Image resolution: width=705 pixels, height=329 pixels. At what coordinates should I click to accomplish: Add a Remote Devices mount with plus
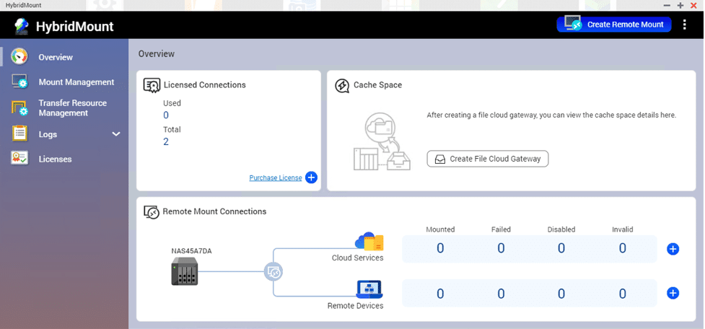673,294
